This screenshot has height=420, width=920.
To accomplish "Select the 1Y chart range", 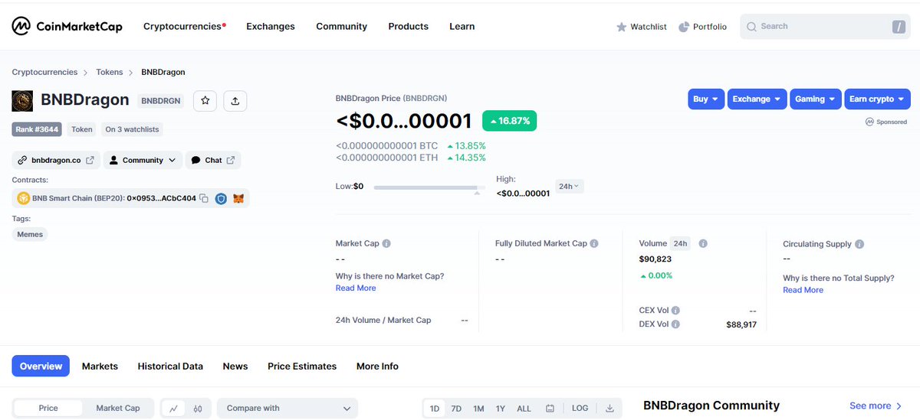I will pos(501,409).
